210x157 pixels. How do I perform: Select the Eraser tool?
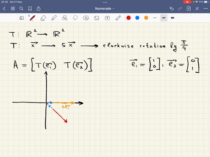[x=43, y=18]
